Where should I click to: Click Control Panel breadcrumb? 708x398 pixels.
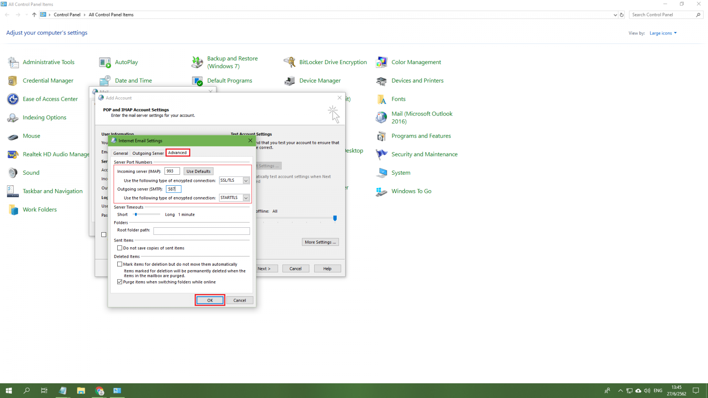[67, 15]
